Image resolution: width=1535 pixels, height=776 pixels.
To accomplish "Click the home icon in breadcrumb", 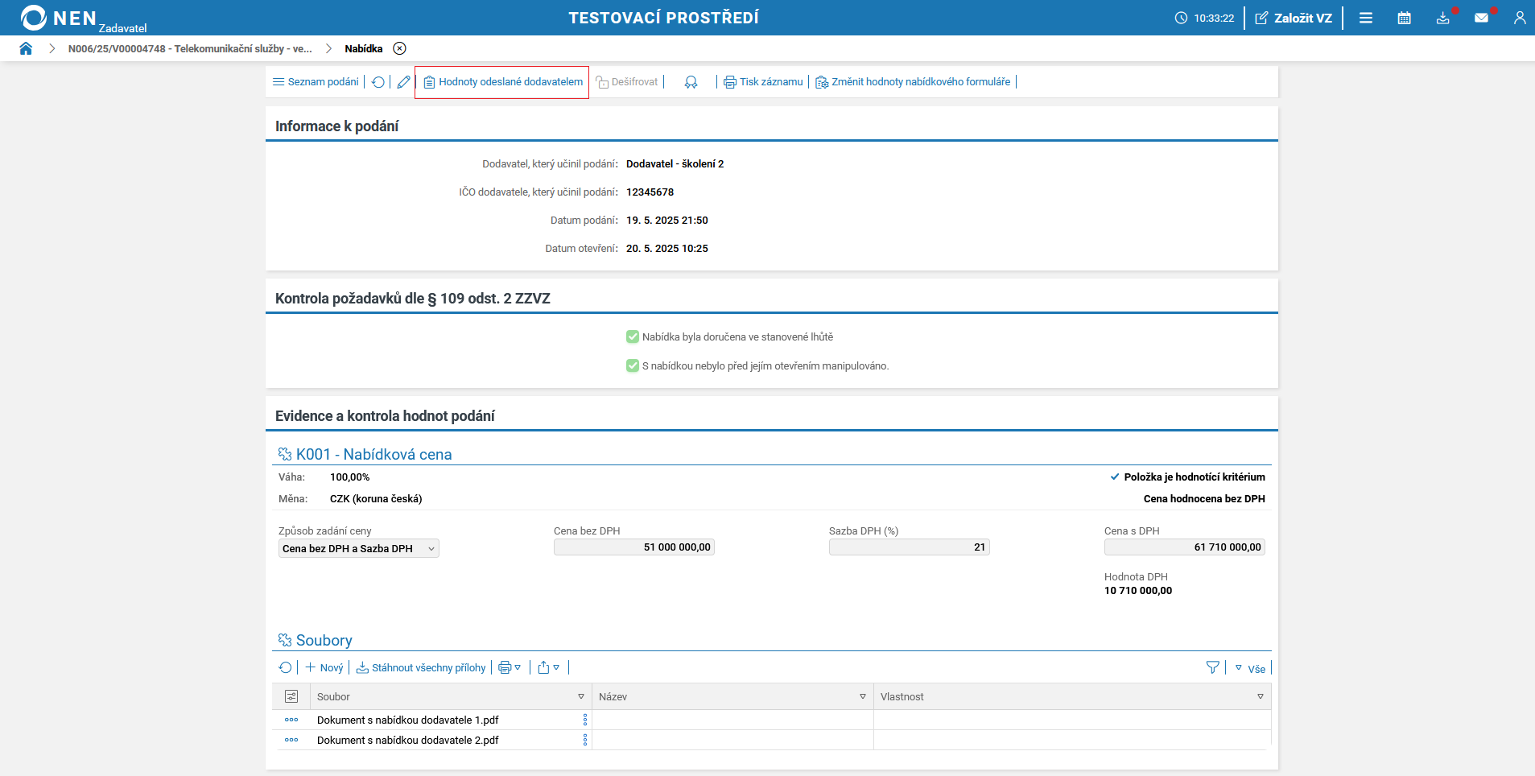I will 26,48.
